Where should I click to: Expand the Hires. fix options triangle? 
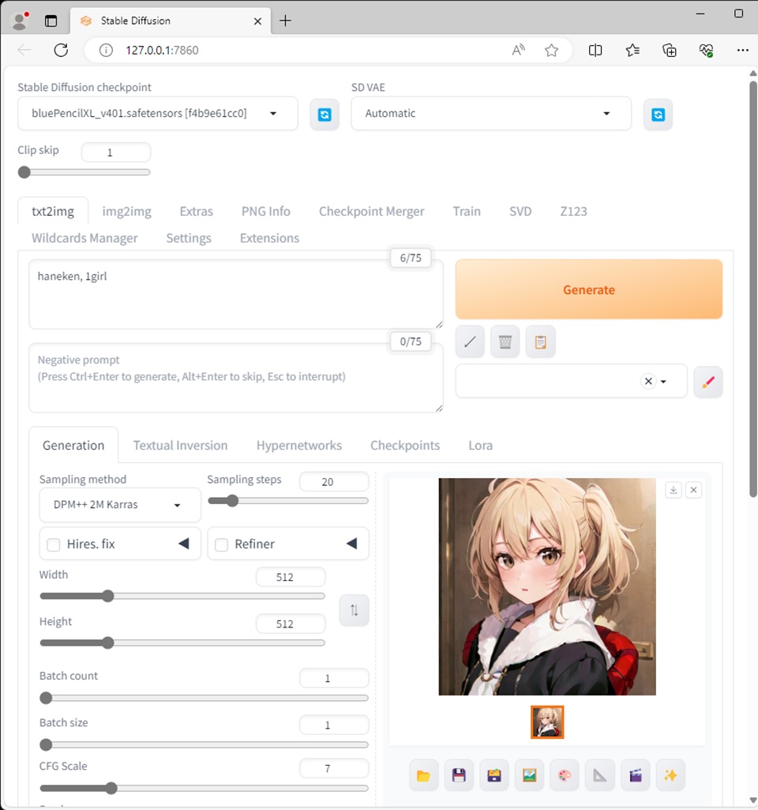(183, 544)
